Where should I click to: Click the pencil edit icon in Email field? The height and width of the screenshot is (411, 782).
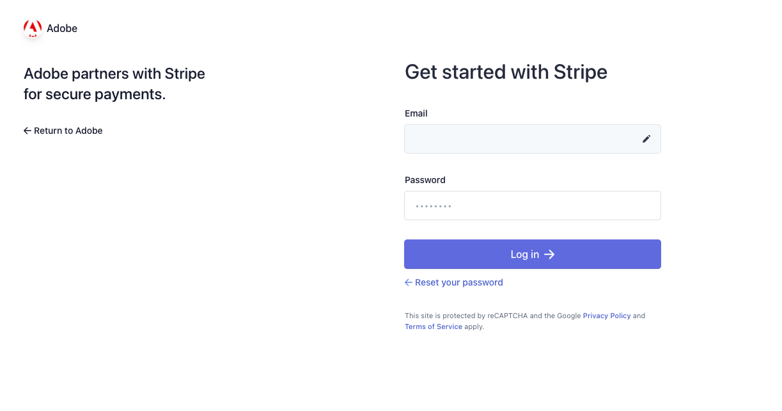[x=646, y=139]
